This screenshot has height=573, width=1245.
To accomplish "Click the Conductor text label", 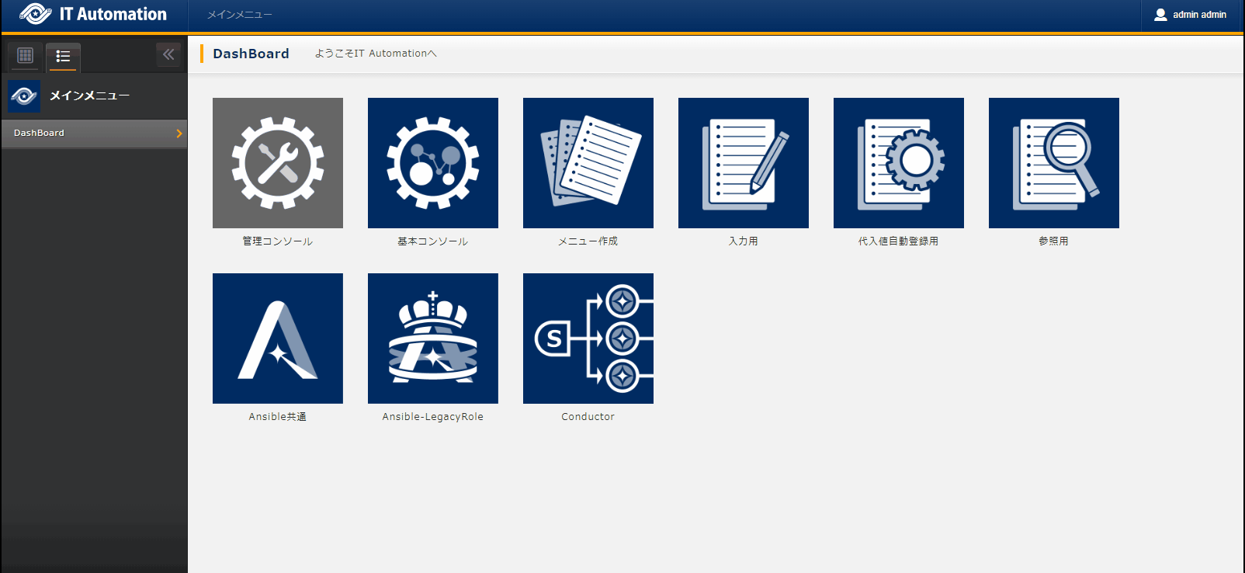I will pyautogui.click(x=588, y=417).
